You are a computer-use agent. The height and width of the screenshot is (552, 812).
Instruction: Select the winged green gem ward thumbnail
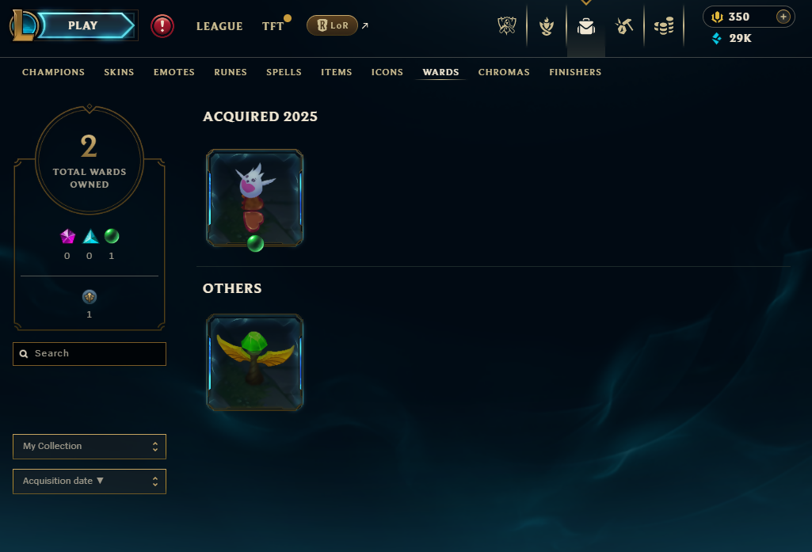(x=255, y=363)
